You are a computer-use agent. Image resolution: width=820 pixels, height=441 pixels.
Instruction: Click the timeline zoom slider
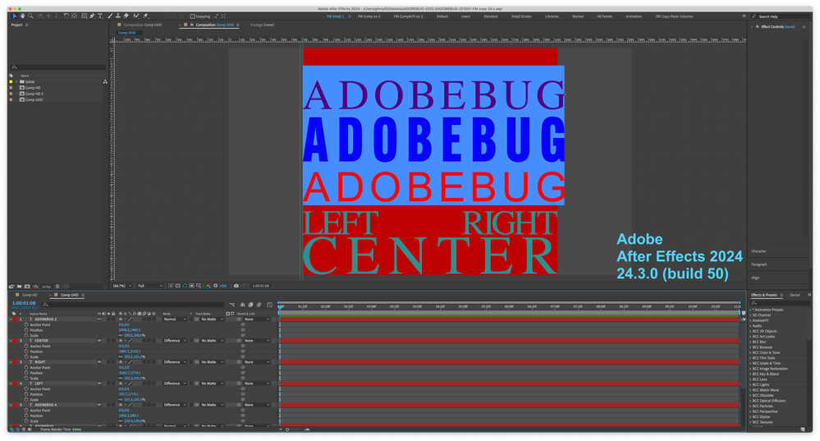[294, 430]
